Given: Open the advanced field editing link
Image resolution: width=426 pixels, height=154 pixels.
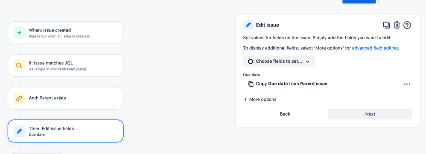Looking at the screenshot, I should (375, 48).
